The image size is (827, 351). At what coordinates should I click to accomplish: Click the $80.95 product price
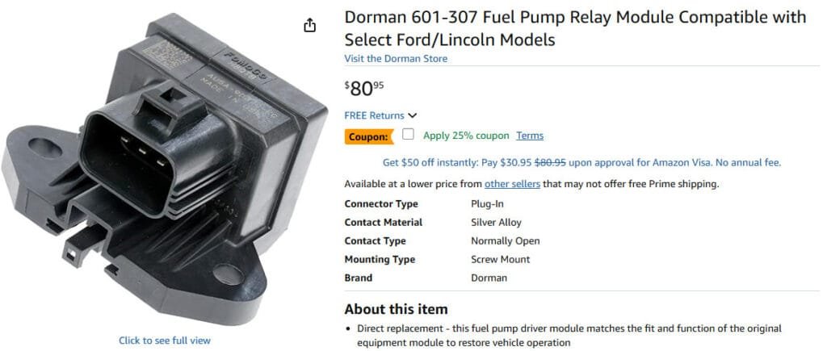click(363, 88)
